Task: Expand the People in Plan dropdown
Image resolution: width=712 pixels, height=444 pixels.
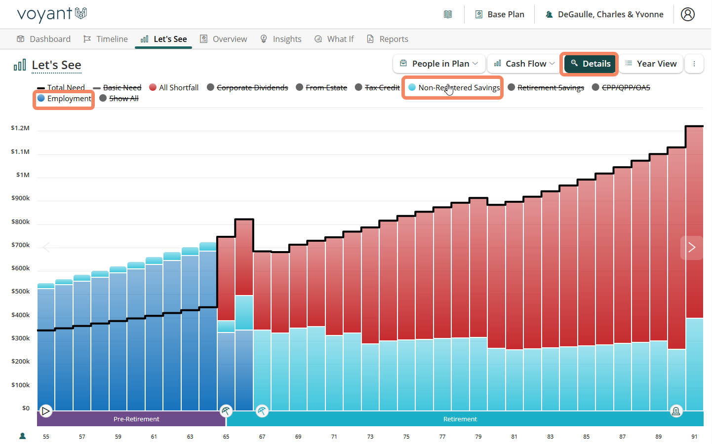Action: pos(439,64)
